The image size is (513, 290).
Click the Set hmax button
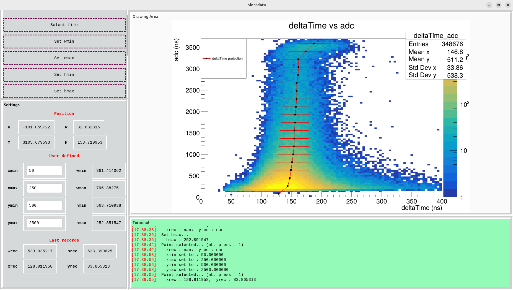click(64, 91)
